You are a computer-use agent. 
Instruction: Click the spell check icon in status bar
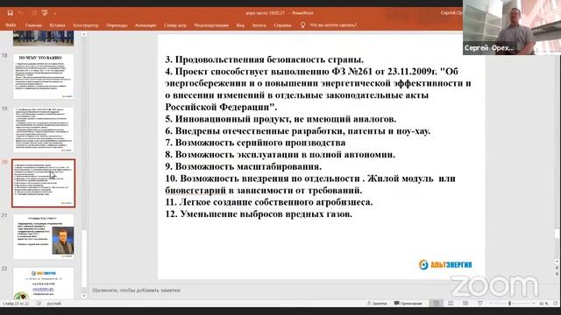click(x=39, y=304)
